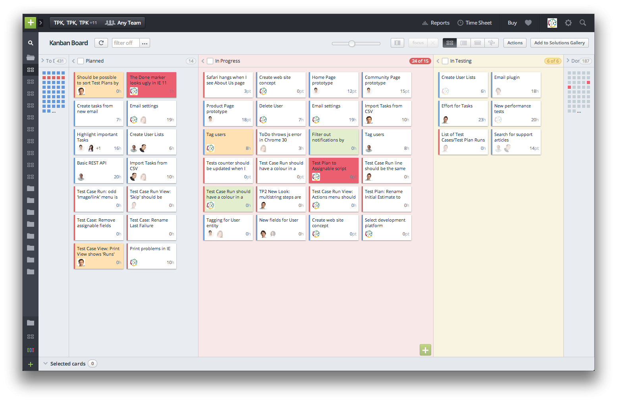Image resolution: width=617 pixels, height=402 pixels.
Task: Refresh the Kanban Board
Action: coord(101,42)
